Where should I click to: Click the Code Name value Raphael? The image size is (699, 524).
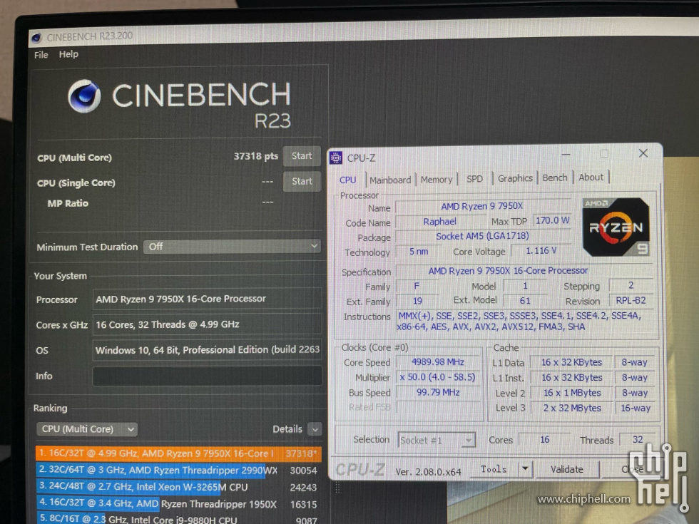tap(439, 222)
